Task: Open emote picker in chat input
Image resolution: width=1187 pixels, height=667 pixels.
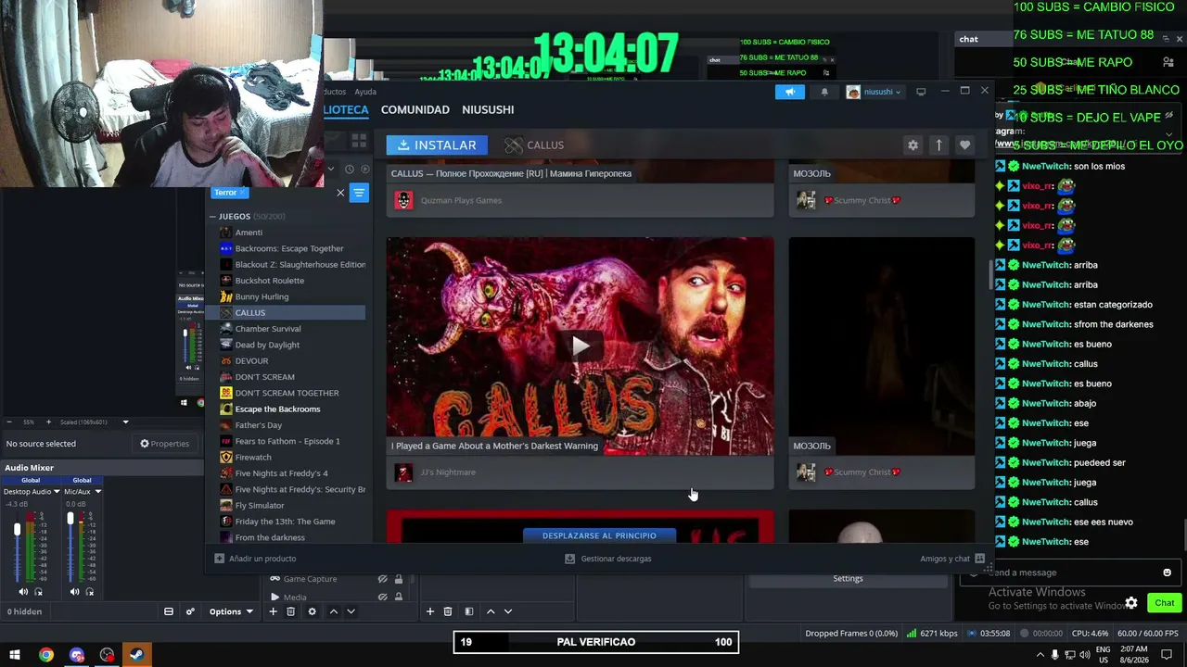Action: pyautogui.click(x=1167, y=573)
